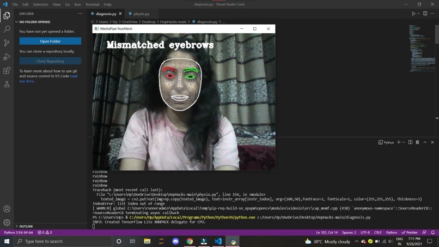Open the Help menu
The width and height of the screenshot is (439, 247).
pos(107,4)
